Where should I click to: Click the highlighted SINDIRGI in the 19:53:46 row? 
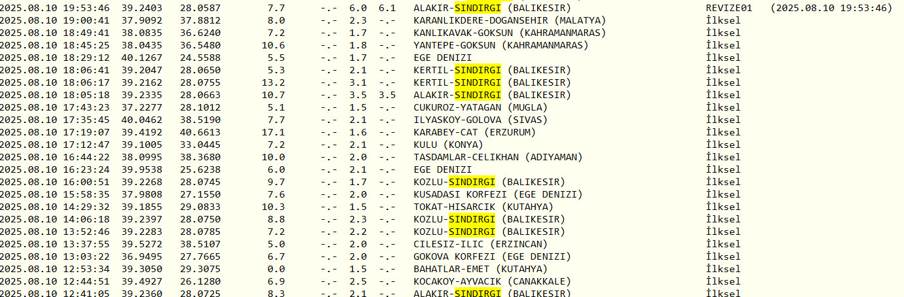[x=478, y=8]
